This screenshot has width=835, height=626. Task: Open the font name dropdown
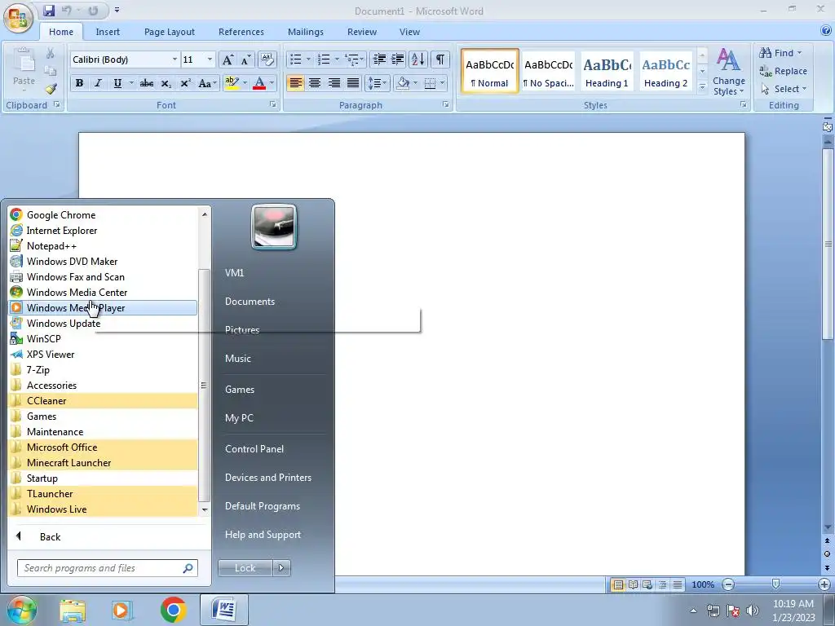tap(175, 60)
